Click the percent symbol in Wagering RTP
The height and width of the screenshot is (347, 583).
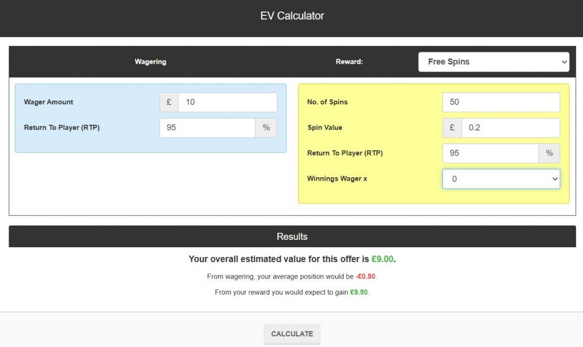click(266, 128)
